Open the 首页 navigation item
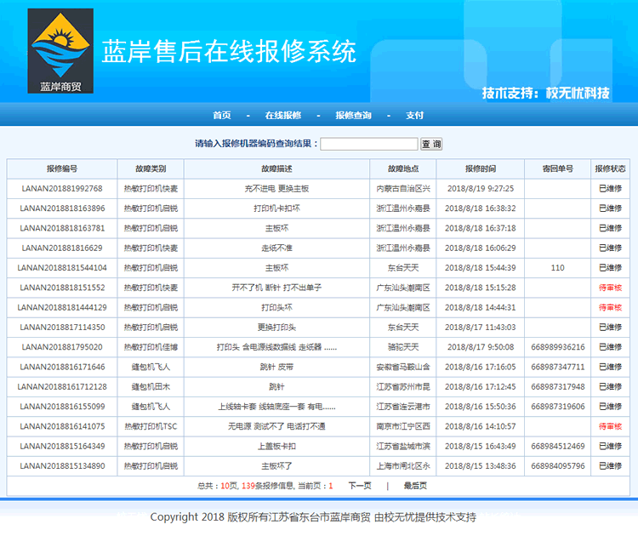Viewport: 638px width, 536px height. [x=222, y=116]
